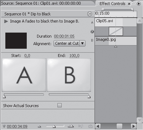The width and height of the screenshot is (143, 130).
Task: Play the Dip to Black transition preview
Action: pyautogui.click(x=6, y=21)
